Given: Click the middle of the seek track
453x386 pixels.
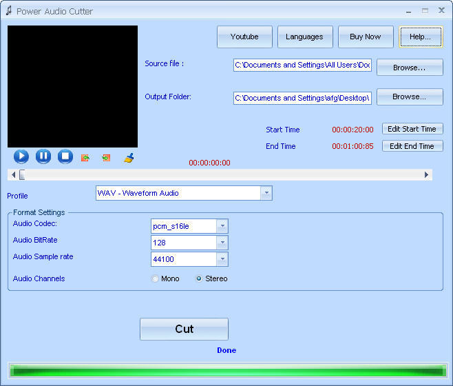Looking at the screenshot, I should point(220,175).
